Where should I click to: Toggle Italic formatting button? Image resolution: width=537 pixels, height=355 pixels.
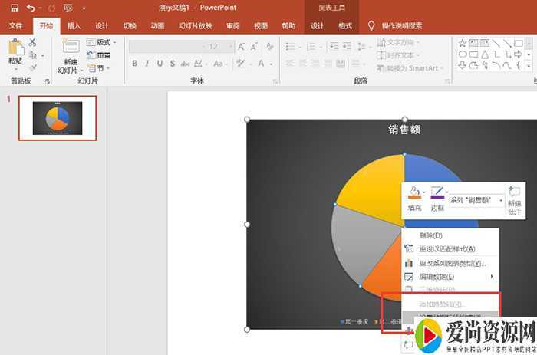tap(149, 64)
